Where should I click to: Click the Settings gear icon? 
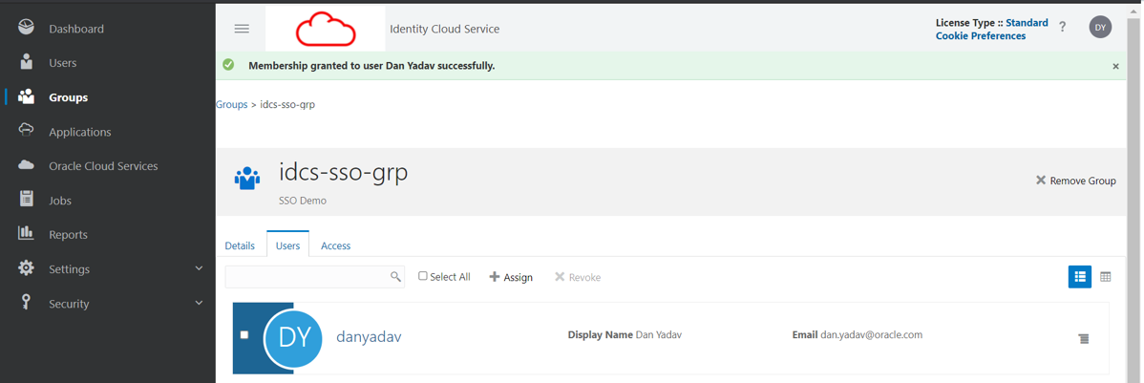pyautogui.click(x=27, y=267)
